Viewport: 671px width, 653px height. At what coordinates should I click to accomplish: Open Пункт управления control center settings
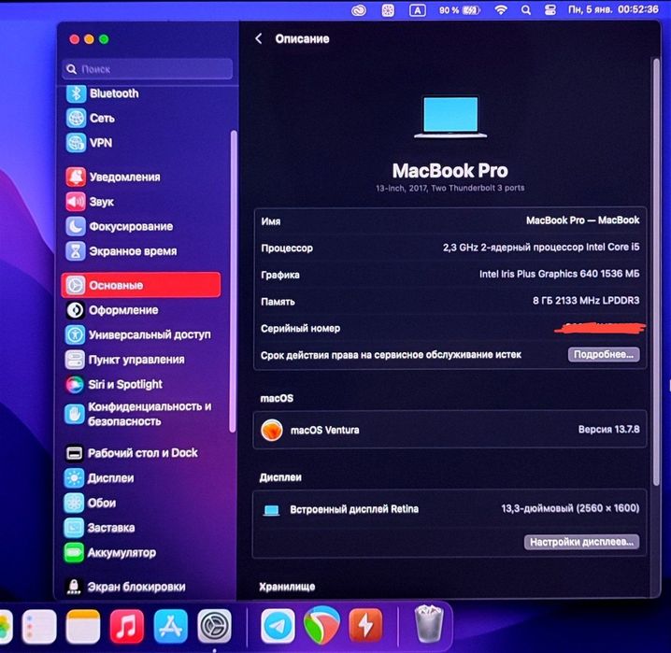click(124, 360)
